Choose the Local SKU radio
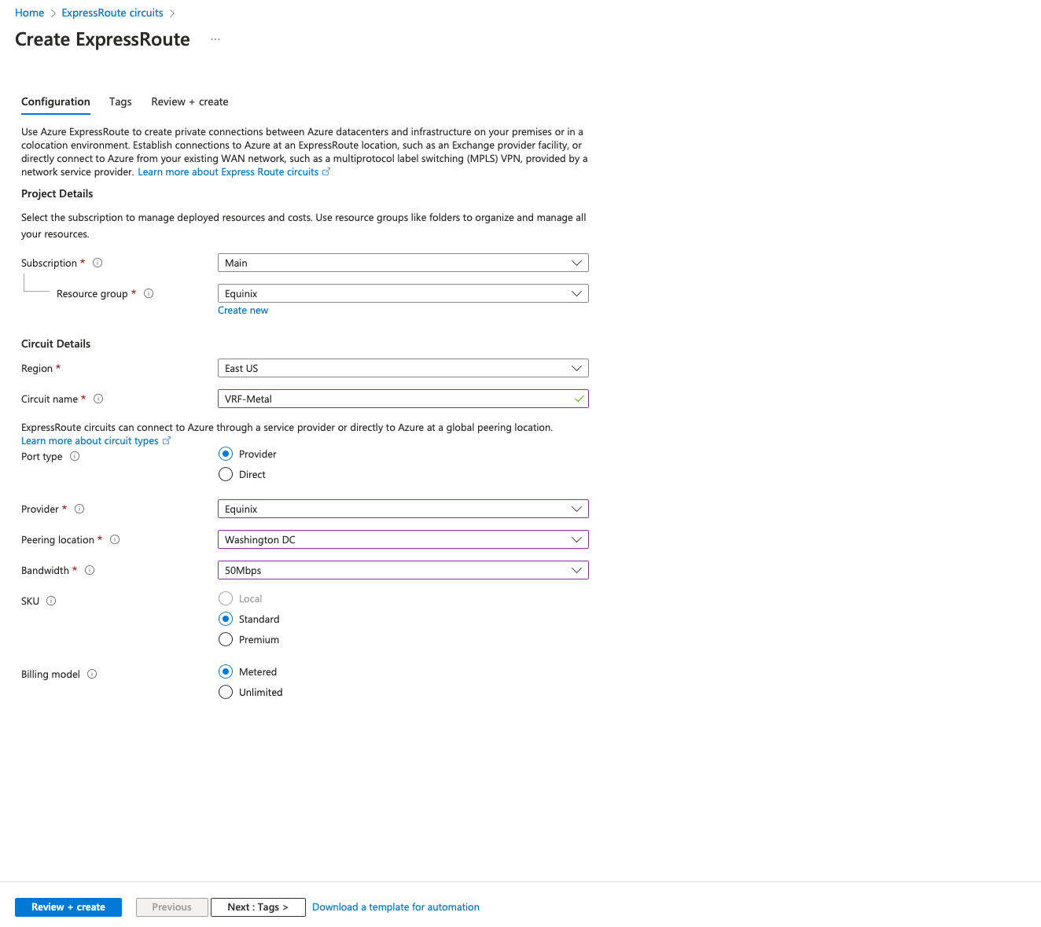The width and height of the screenshot is (1041, 927). (x=226, y=598)
